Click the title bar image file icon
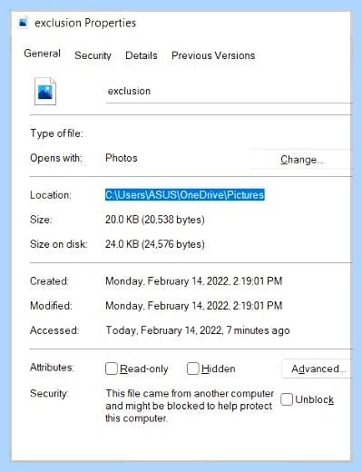 tap(23, 23)
